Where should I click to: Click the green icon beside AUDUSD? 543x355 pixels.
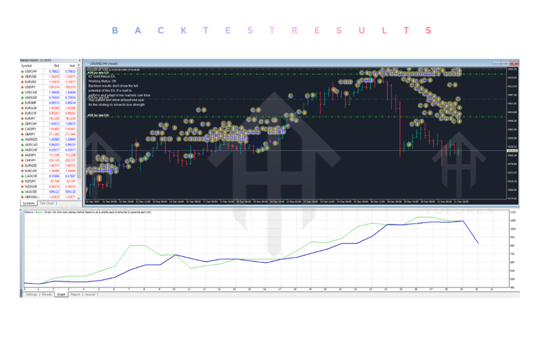tap(23, 97)
